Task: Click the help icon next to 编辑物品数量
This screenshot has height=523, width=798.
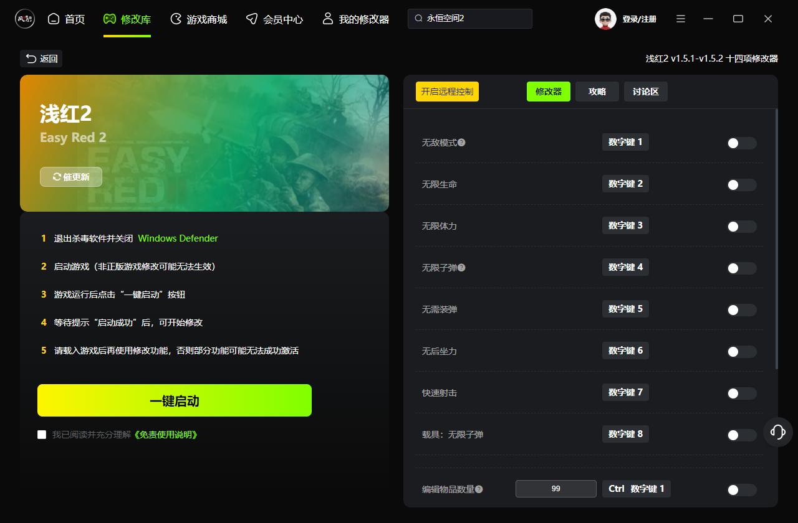Action: (x=479, y=489)
